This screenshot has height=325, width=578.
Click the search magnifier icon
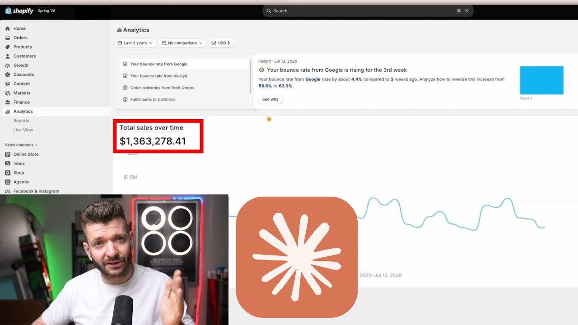pos(269,11)
